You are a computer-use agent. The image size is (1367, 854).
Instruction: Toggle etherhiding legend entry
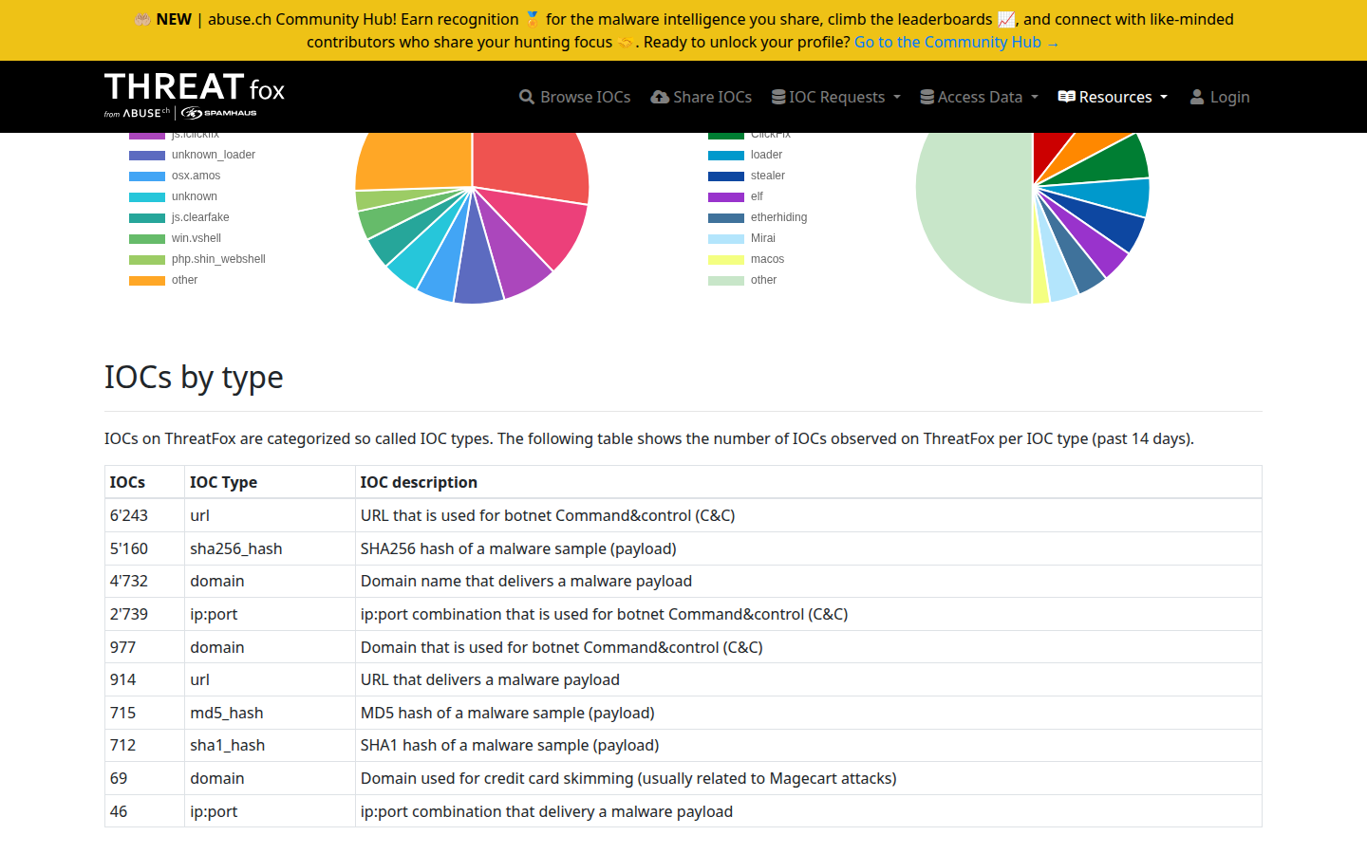click(x=758, y=217)
